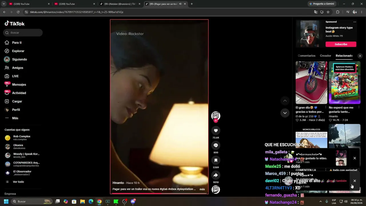Go to the previous video arrow
Viewport: 366px width, 206px height.
[x=285, y=101]
